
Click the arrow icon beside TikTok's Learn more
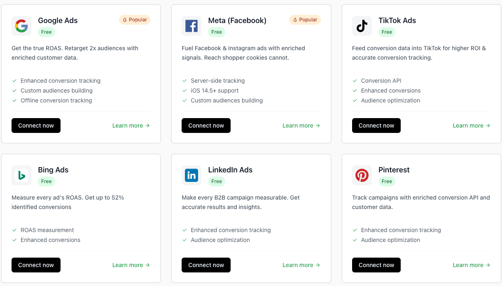(488, 126)
